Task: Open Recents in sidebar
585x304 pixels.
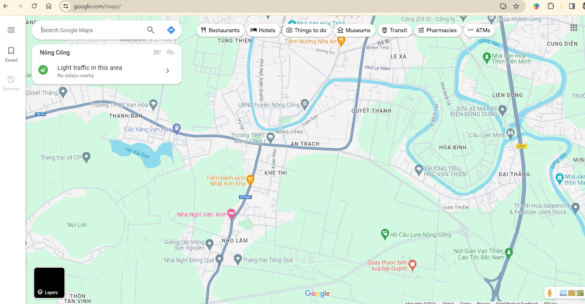Action: click(11, 83)
